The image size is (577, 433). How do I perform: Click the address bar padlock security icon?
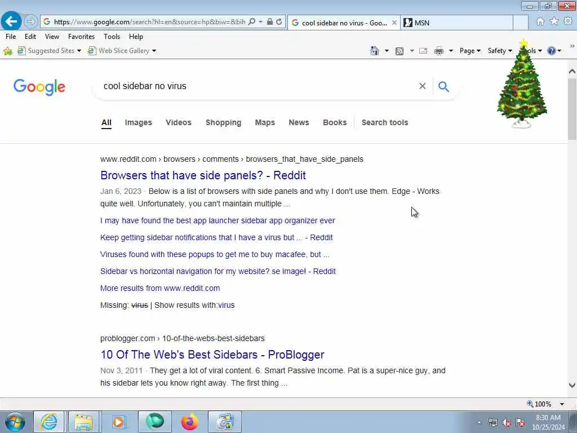270,22
